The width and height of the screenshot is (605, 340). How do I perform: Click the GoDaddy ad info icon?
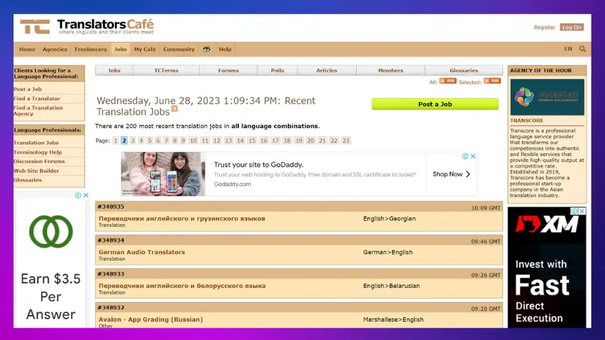pyautogui.click(x=465, y=156)
